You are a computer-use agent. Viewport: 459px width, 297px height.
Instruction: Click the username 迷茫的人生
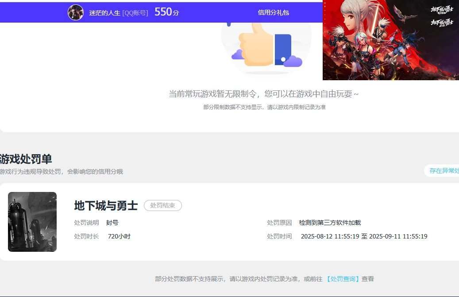point(104,13)
